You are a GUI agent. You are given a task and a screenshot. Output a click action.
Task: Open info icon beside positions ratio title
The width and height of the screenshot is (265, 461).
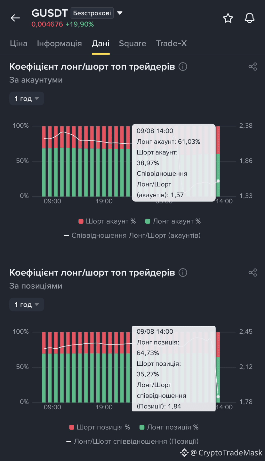tap(183, 273)
